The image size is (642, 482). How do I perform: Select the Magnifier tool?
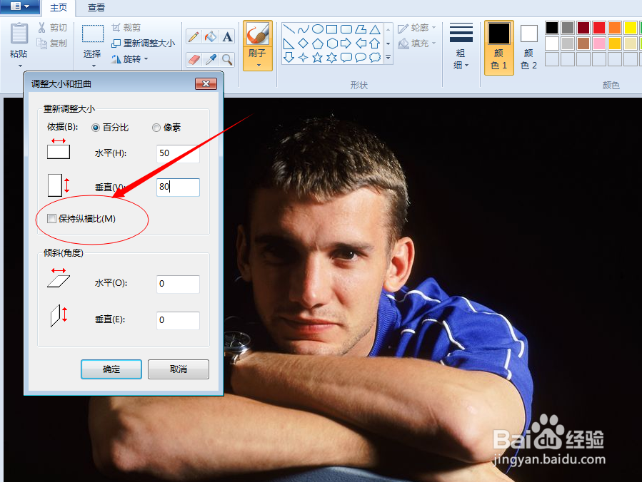pos(227,60)
